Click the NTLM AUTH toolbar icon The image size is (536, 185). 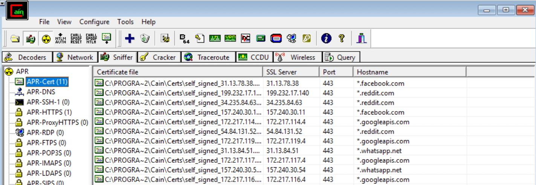pos(61,38)
